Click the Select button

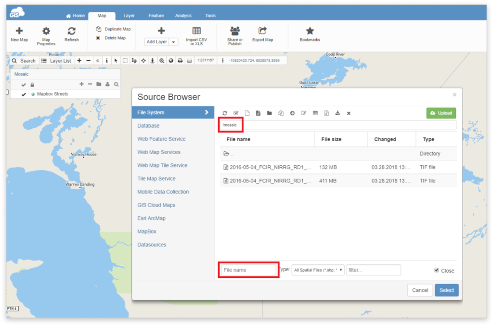446,290
